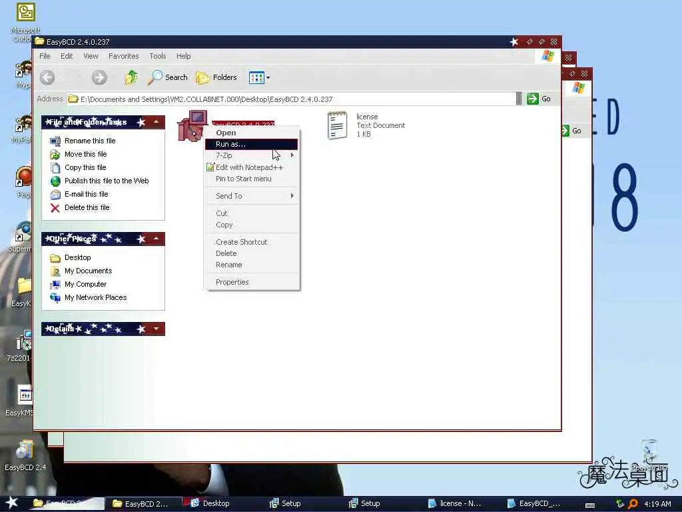The image size is (682, 512).
Task: Select the EasyBCD installer file icon
Action: click(192, 126)
